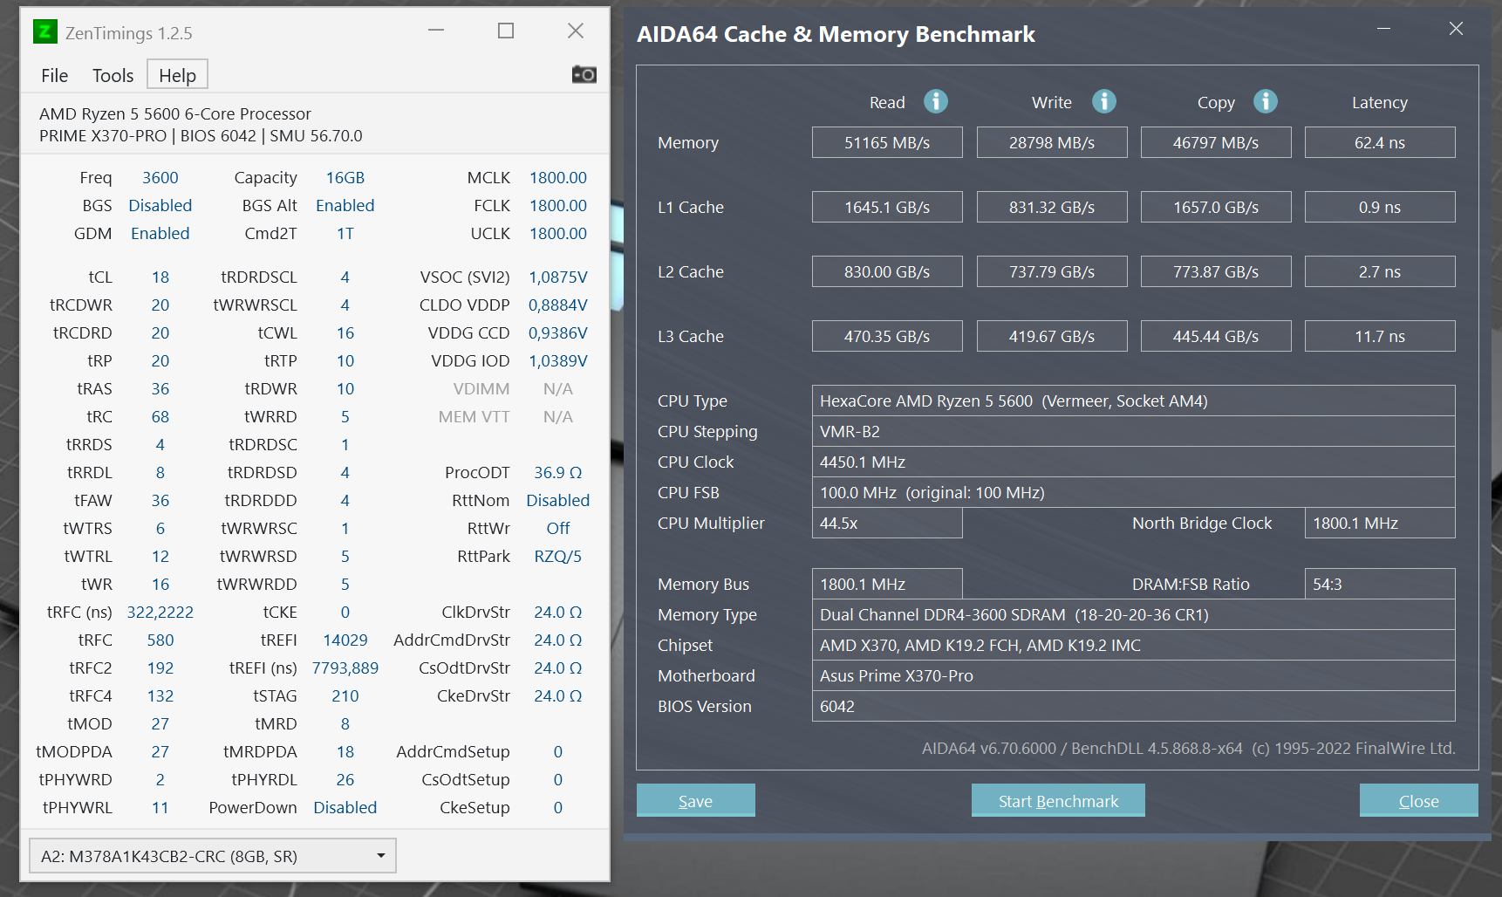Viewport: 1502px width, 897px height.
Task: Select the L3 Cache Read value 470.35 GB/s
Action: click(887, 336)
